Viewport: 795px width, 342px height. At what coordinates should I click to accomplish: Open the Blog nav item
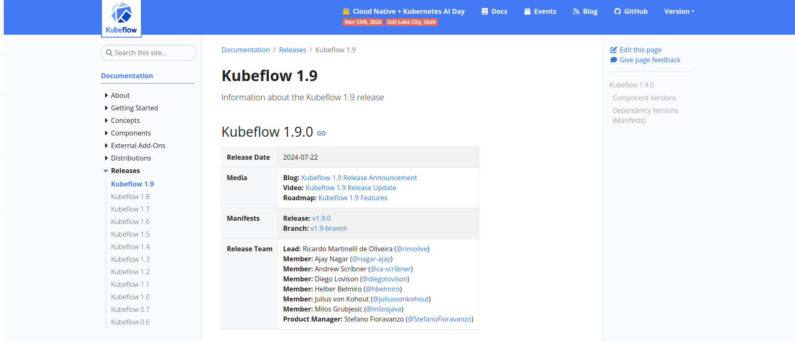tap(585, 11)
